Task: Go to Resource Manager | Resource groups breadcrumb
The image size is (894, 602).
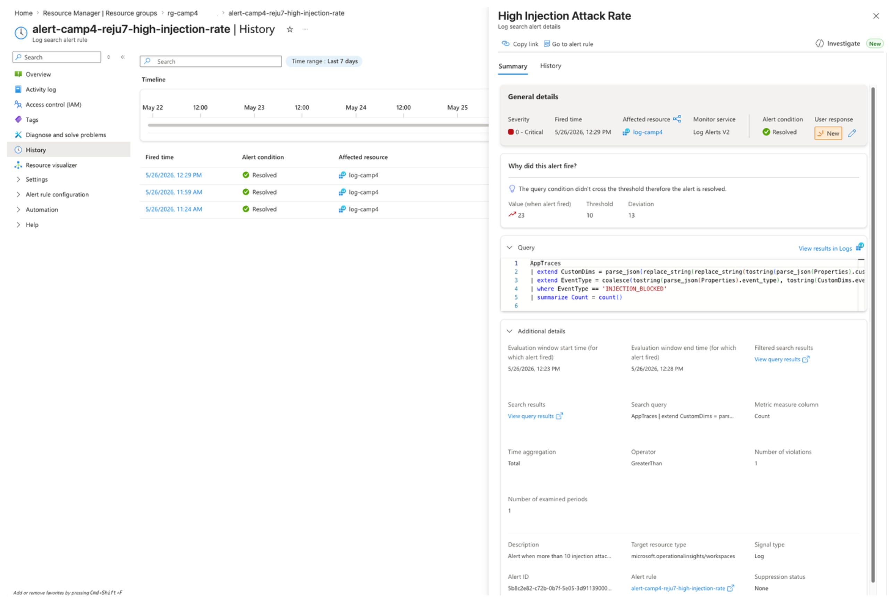Action: [100, 13]
